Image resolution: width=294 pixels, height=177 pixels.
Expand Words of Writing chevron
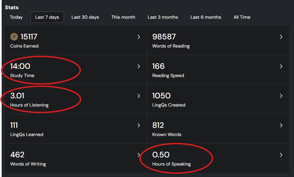tap(139, 155)
